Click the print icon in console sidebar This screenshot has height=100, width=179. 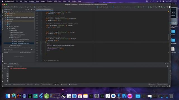8,78
